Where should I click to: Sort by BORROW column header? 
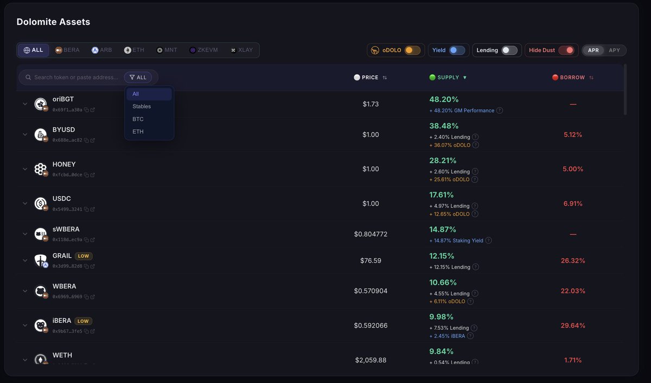[x=573, y=78]
